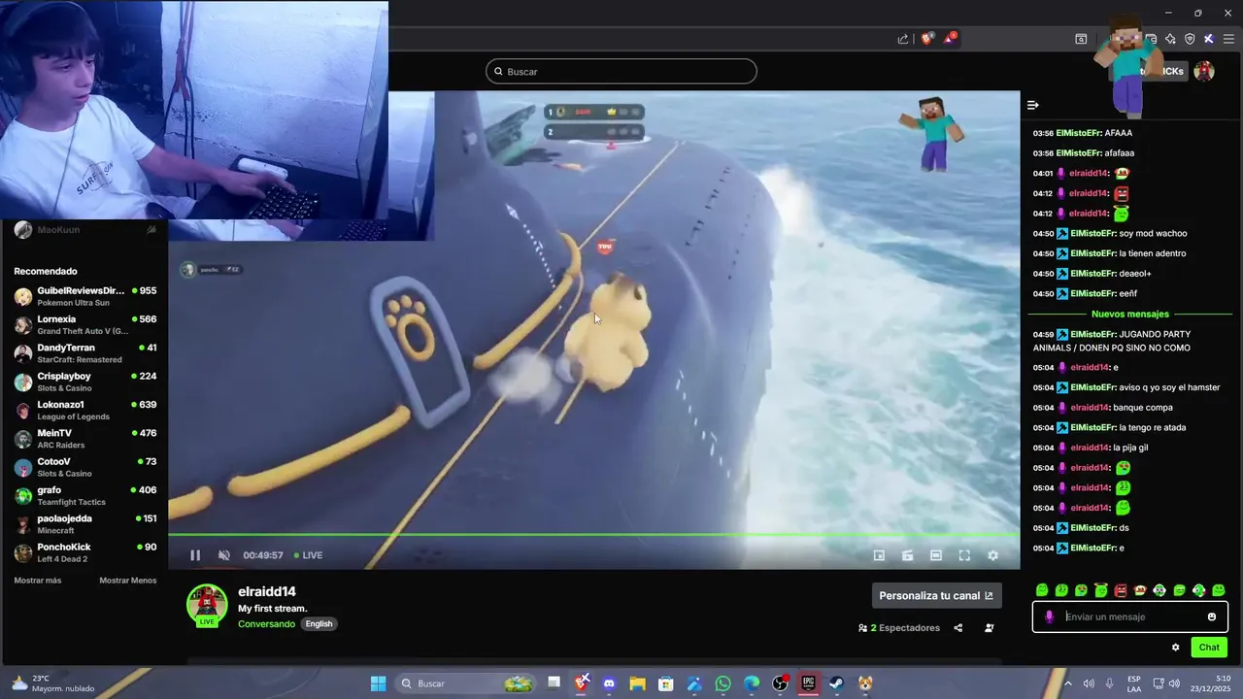Insert the first green quick emote
The width and height of the screenshot is (1243, 699).
pos(1042,590)
